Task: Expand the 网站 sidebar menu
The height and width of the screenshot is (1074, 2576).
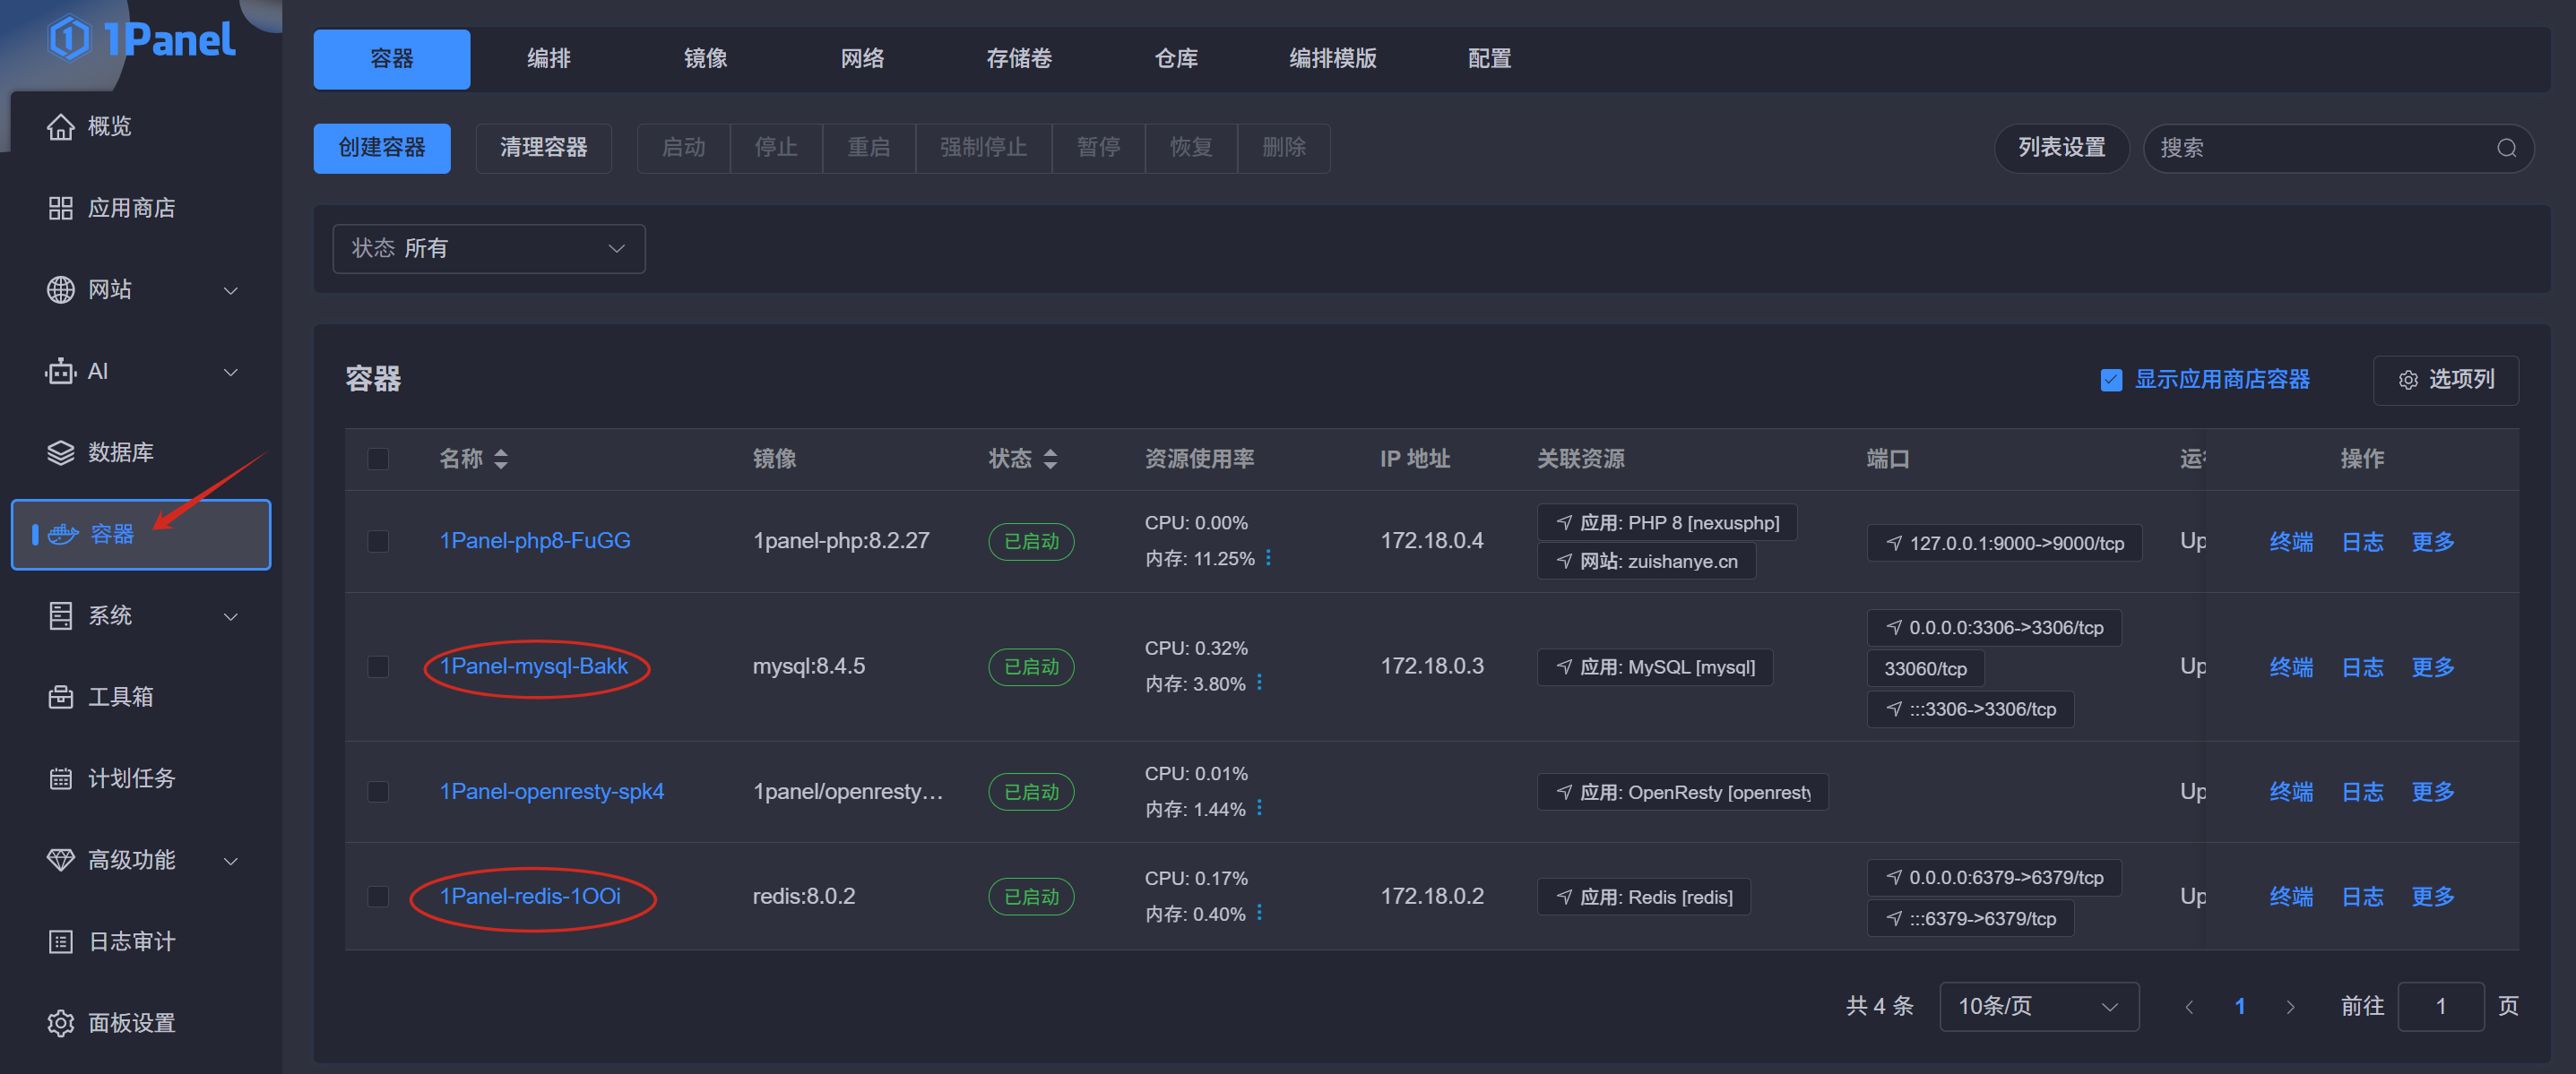Action: [140, 289]
